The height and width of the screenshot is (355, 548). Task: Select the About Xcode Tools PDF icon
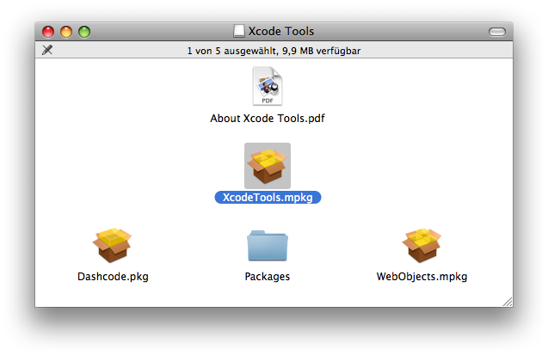coord(268,86)
